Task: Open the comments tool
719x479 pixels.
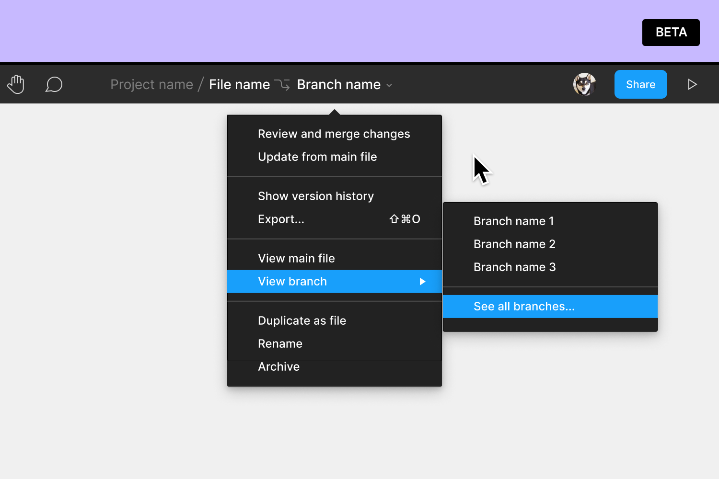Action: click(54, 84)
